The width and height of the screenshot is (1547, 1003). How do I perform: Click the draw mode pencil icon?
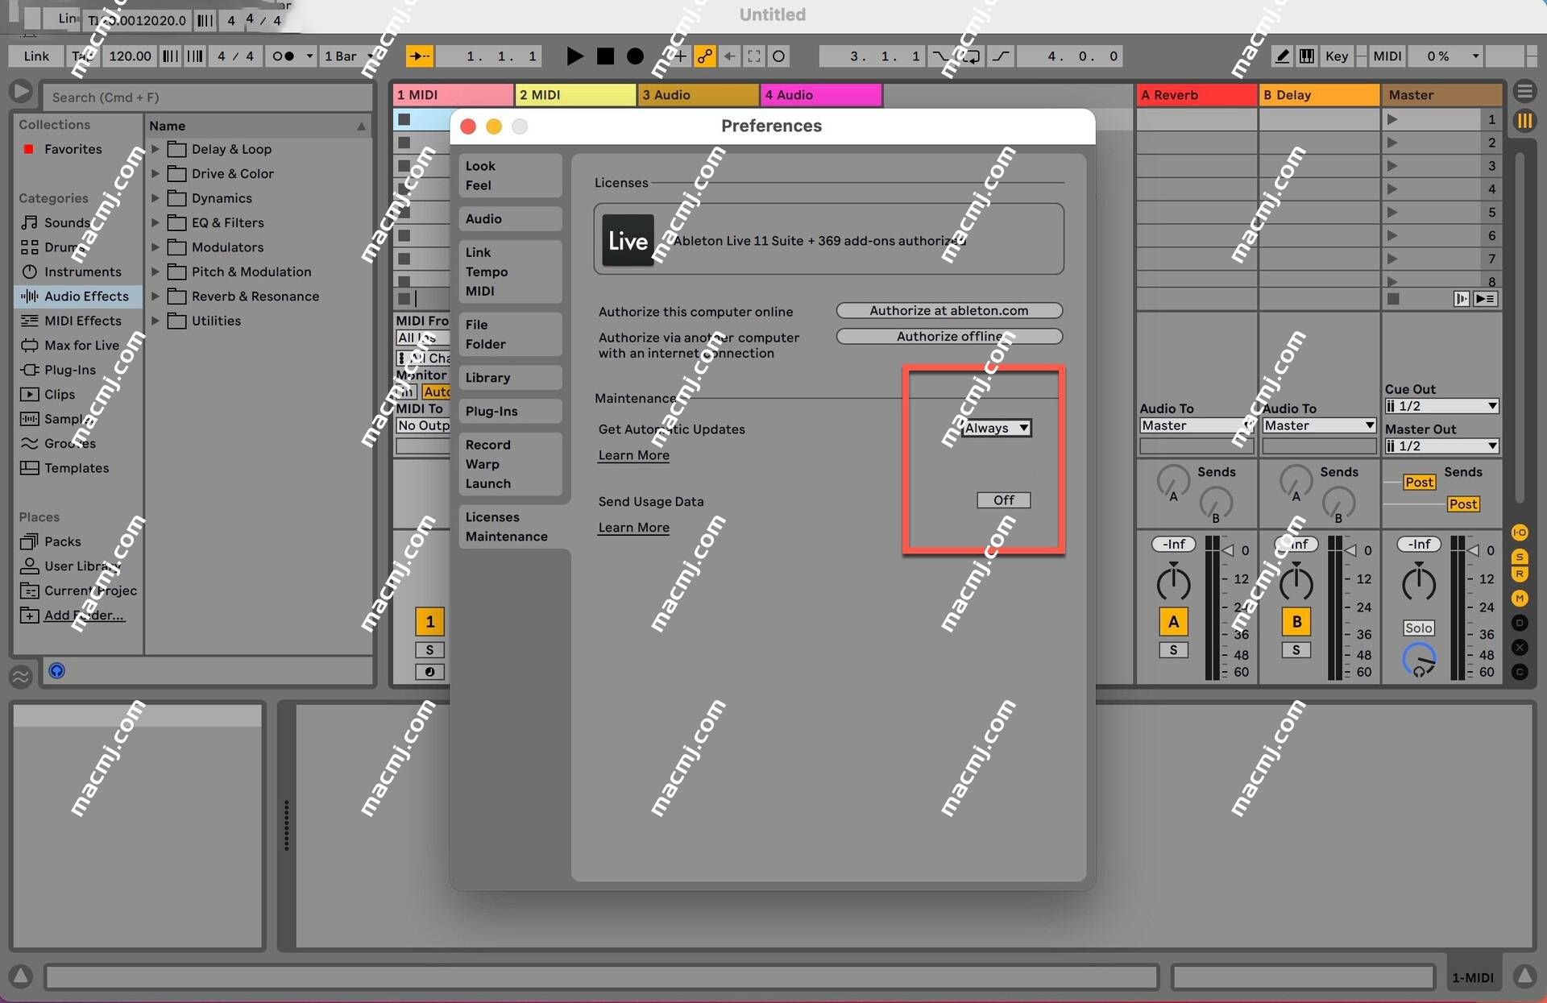(1279, 54)
